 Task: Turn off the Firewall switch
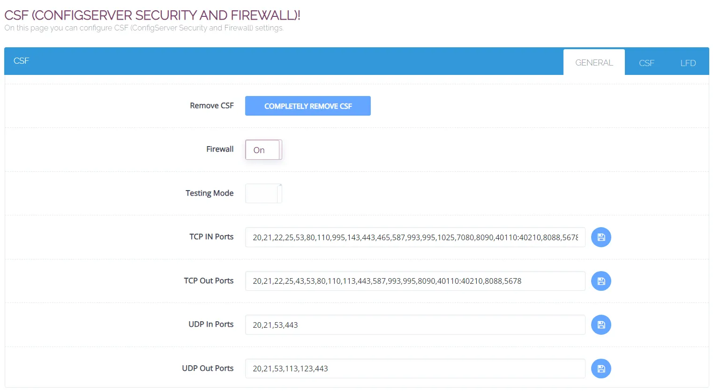click(263, 150)
